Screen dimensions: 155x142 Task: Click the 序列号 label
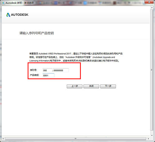34,70
